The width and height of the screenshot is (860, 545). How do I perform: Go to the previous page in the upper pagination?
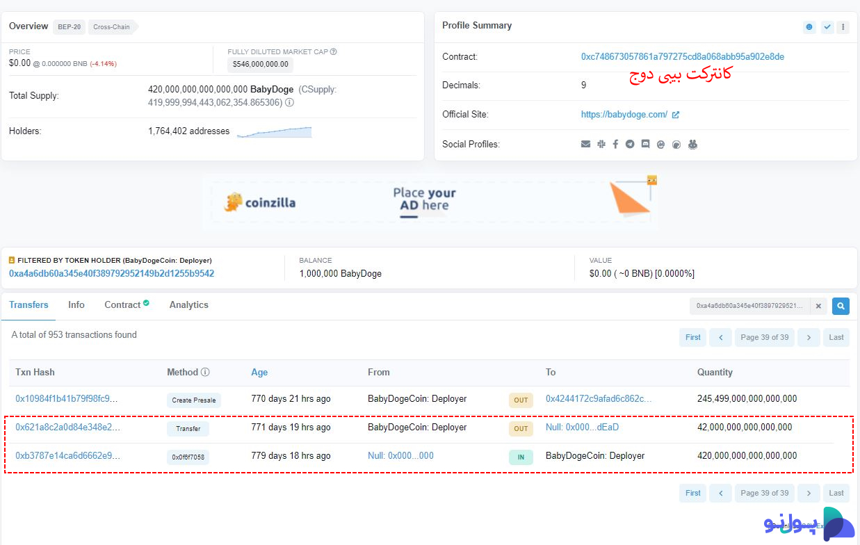pos(720,337)
